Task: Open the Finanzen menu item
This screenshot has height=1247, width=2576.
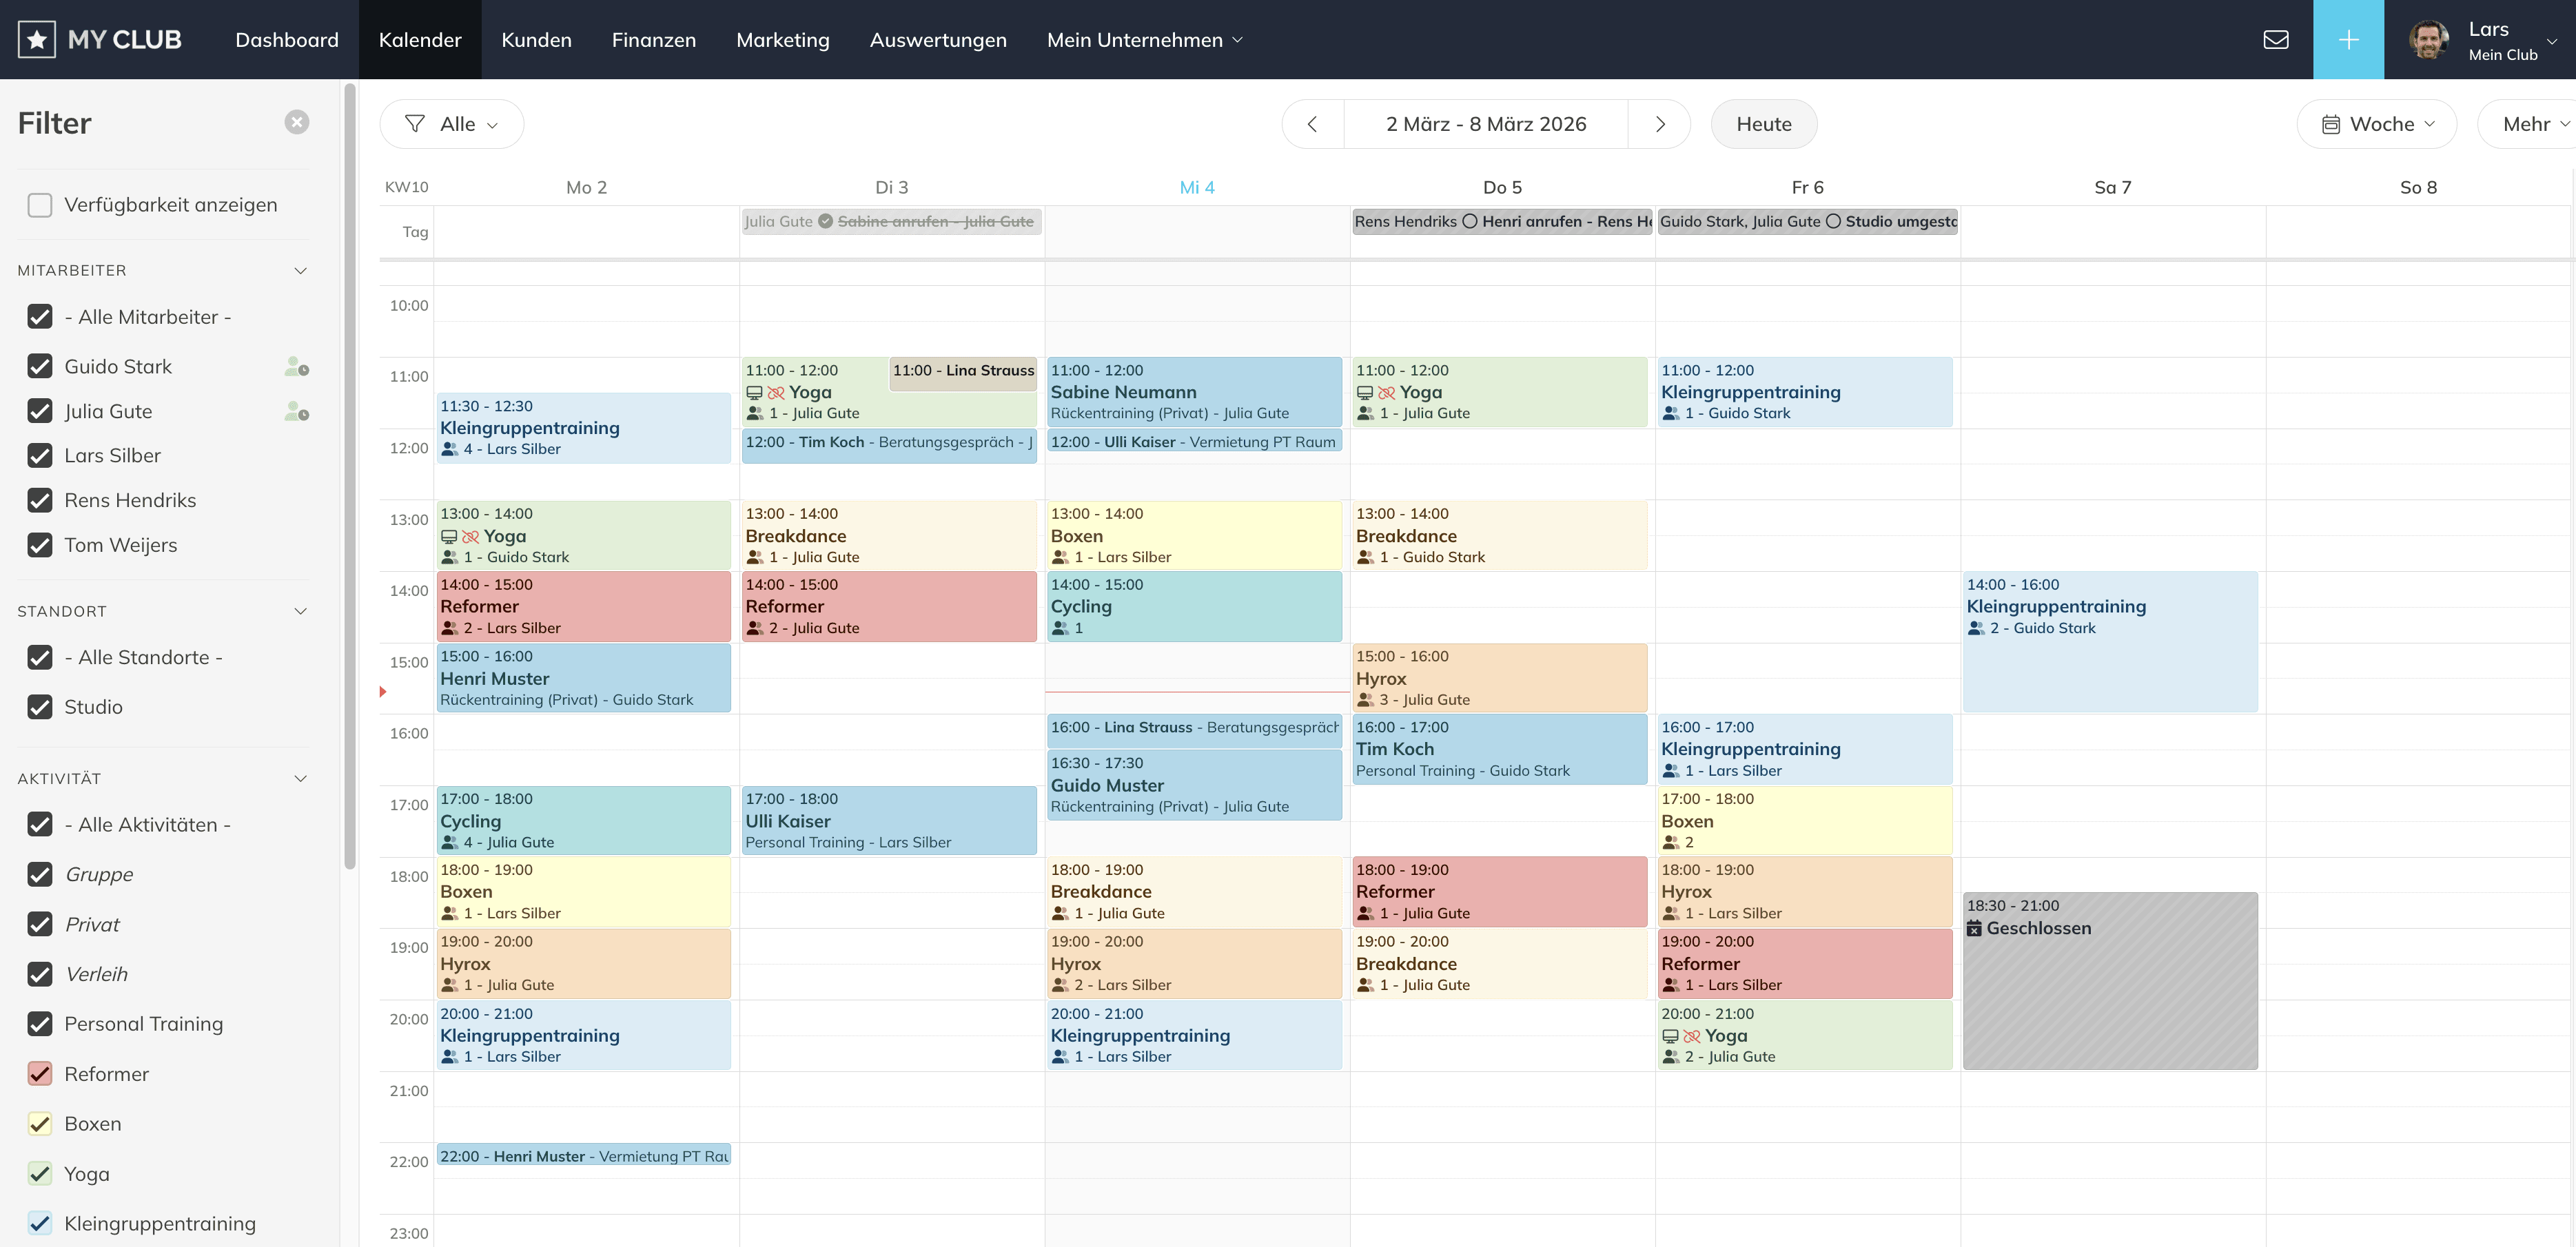Action: pyautogui.click(x=654, y=40)
